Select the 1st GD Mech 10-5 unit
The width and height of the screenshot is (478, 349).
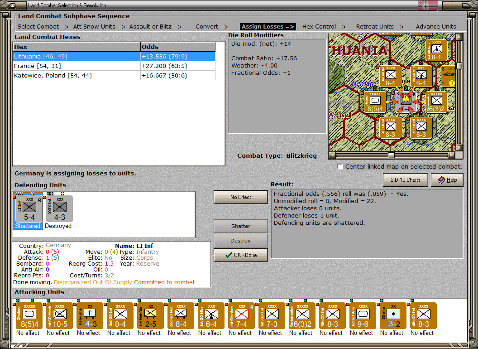coord(59,315)
